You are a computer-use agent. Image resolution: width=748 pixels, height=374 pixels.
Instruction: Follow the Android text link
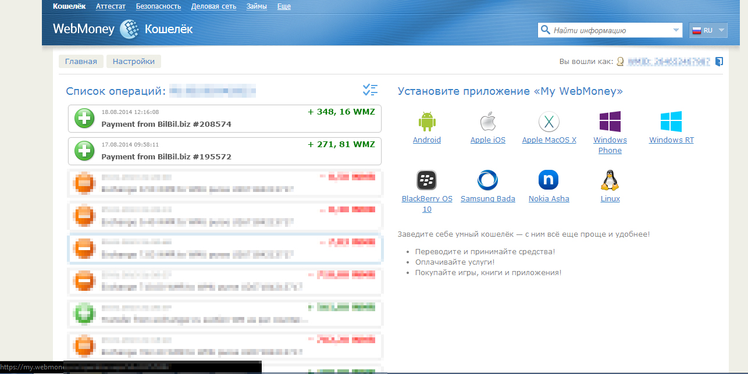(427, 140)
